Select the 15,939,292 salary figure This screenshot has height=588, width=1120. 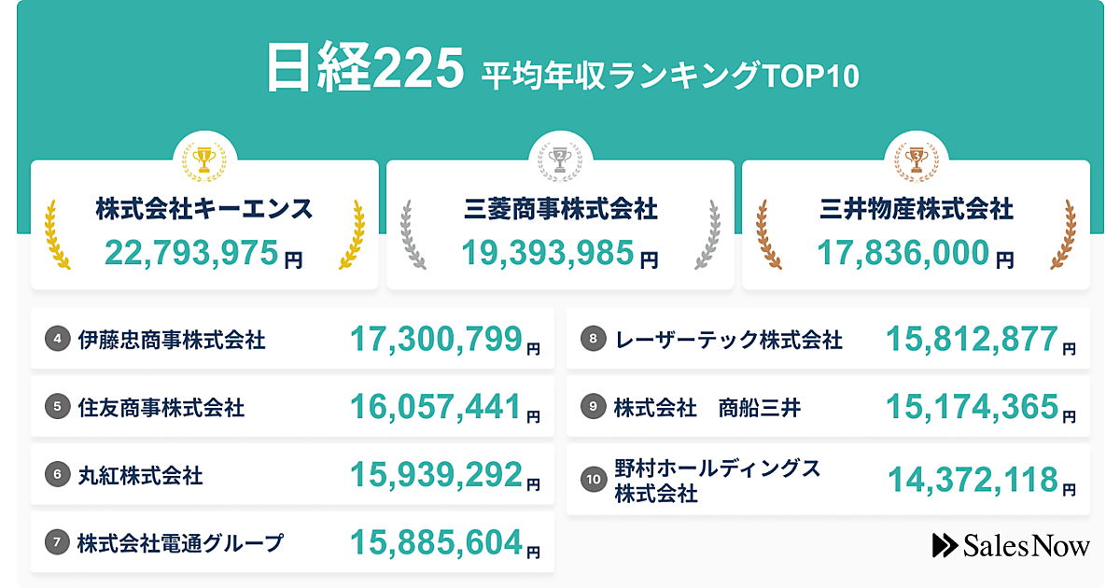pos(436,475)
